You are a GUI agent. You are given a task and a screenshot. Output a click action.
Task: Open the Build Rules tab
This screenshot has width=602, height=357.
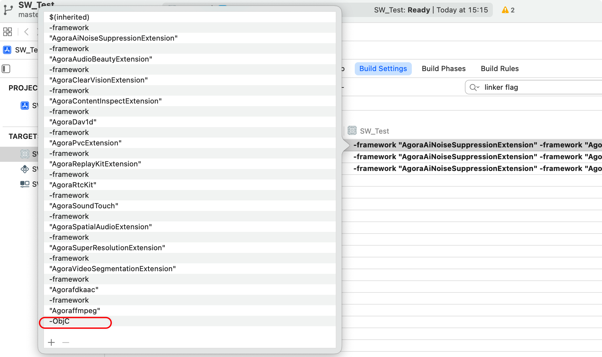coord(500,69)
